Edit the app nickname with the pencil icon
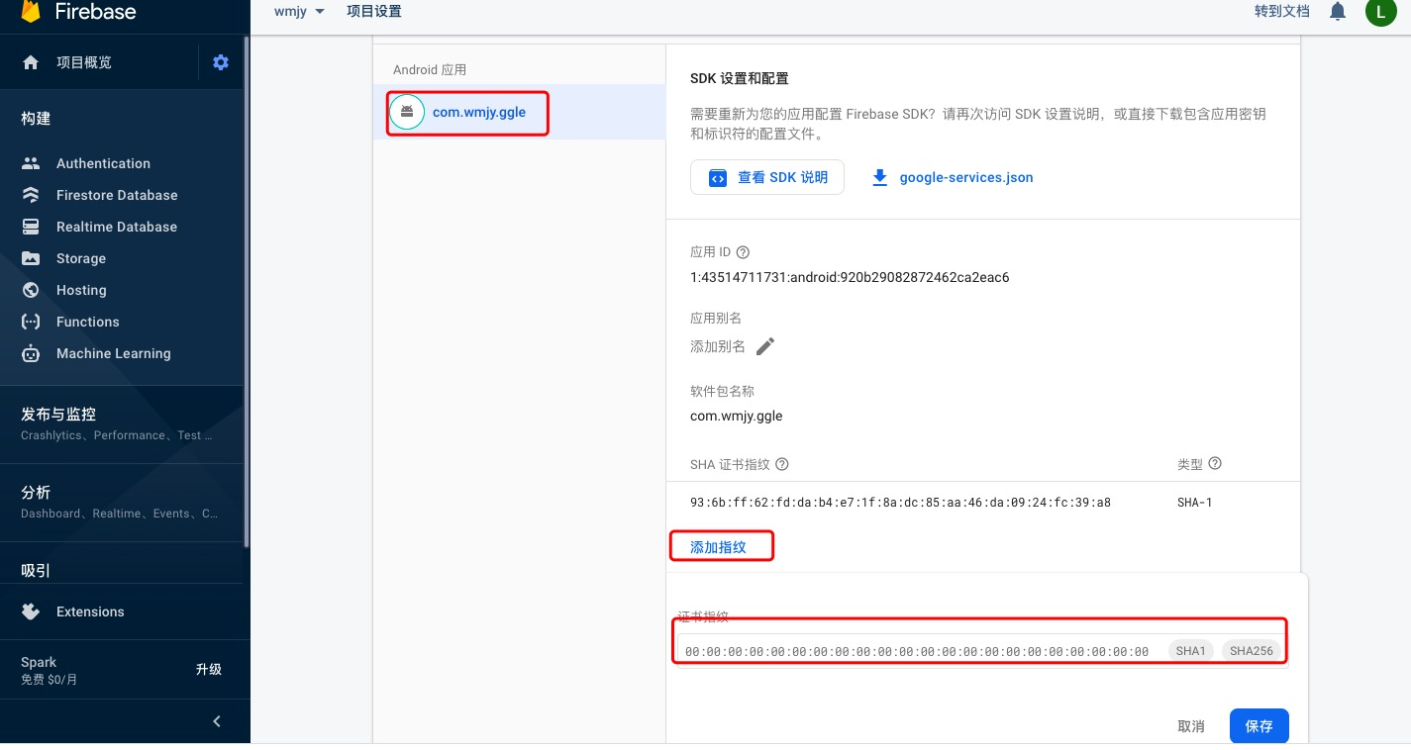 tap(764, 346)
